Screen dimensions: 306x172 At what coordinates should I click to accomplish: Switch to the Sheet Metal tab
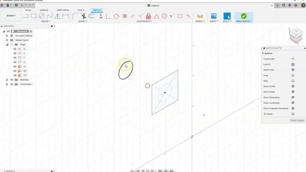tap(63, 10)
